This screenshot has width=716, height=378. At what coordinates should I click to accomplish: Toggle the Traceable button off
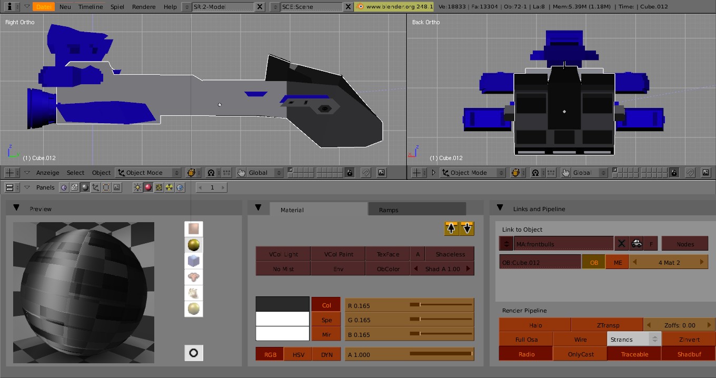(x=634, y=354)
